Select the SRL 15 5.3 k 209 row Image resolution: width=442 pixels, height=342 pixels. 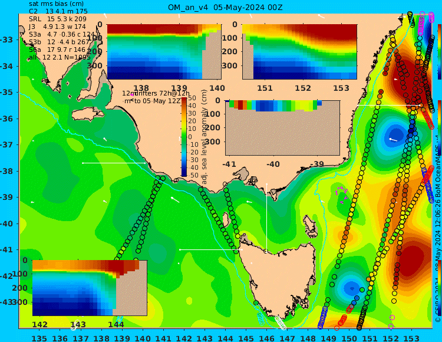(58, 19)
